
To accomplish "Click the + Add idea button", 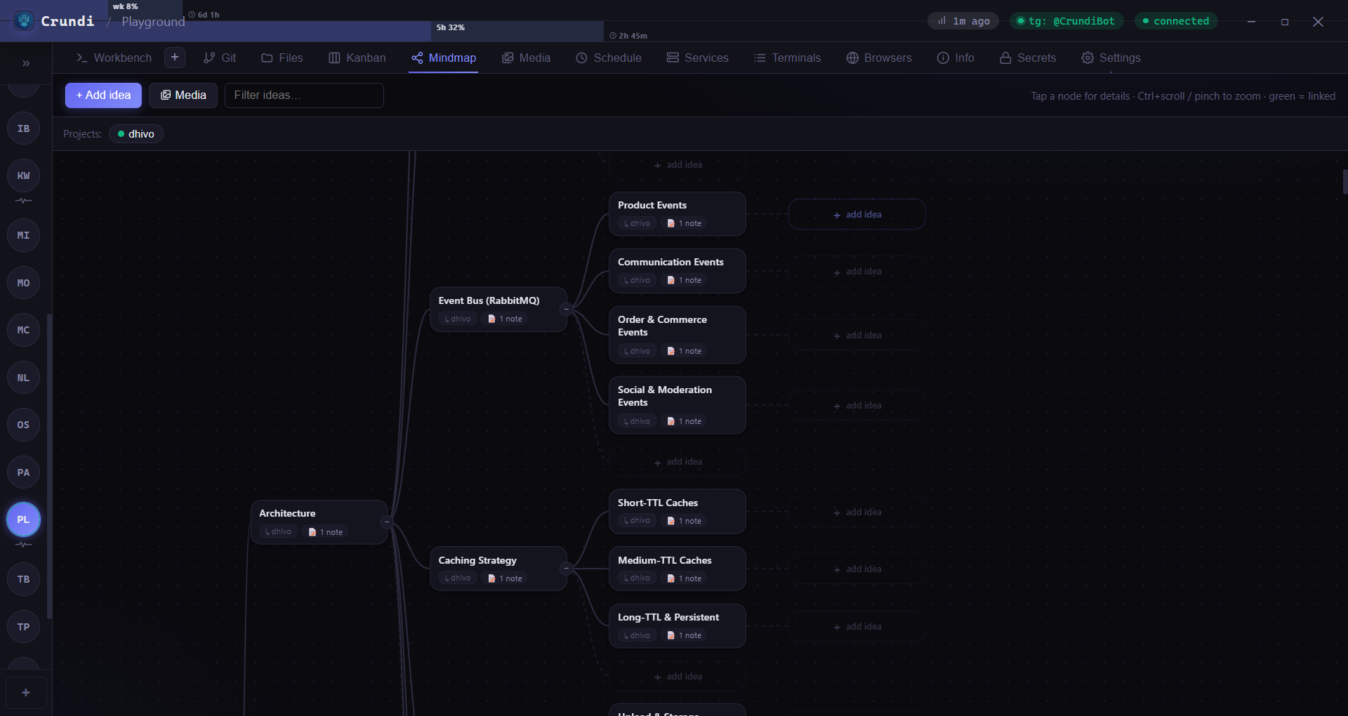I will (103, 95).
